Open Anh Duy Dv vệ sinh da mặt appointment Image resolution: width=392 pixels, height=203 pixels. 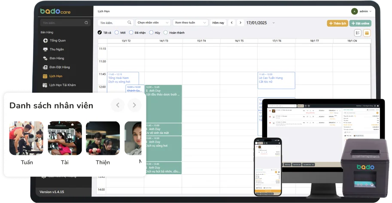164,129
